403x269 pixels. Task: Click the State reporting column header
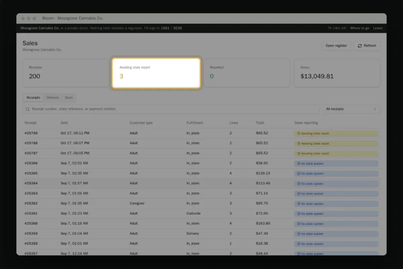point(306,123)
